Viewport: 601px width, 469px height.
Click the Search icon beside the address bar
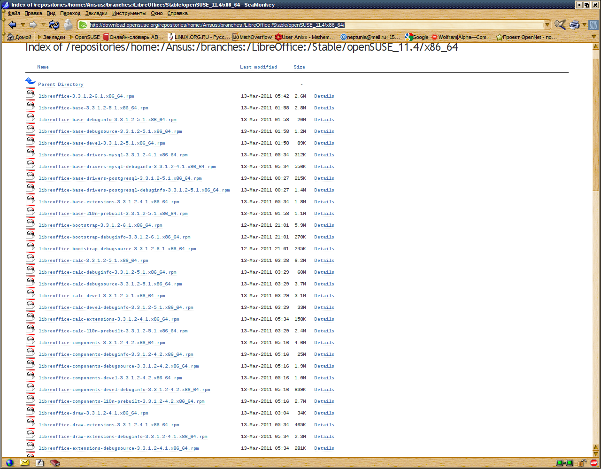[x=560, y=25]
